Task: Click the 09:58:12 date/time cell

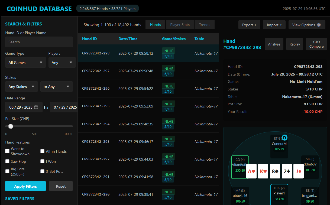Action: (136, 53)
